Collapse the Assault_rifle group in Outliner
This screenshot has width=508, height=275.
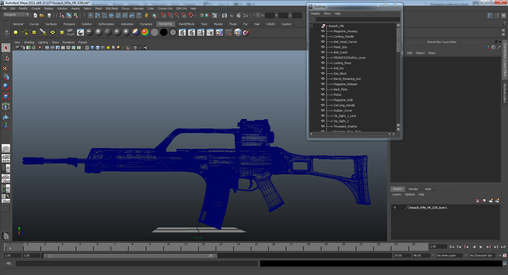point(311,26)
